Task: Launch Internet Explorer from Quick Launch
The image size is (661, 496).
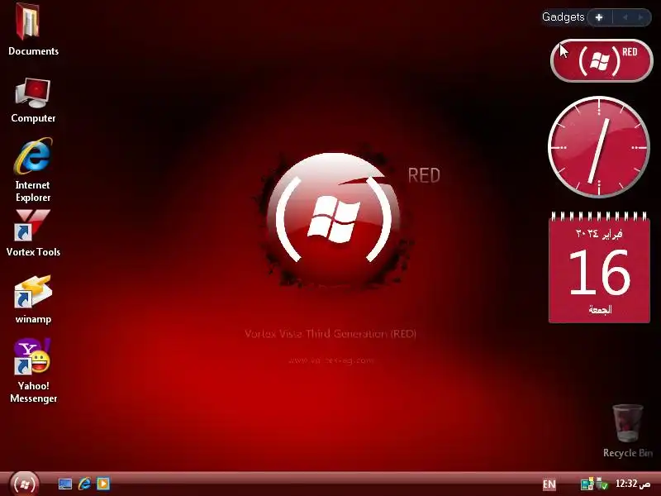Action: point(84,484)
